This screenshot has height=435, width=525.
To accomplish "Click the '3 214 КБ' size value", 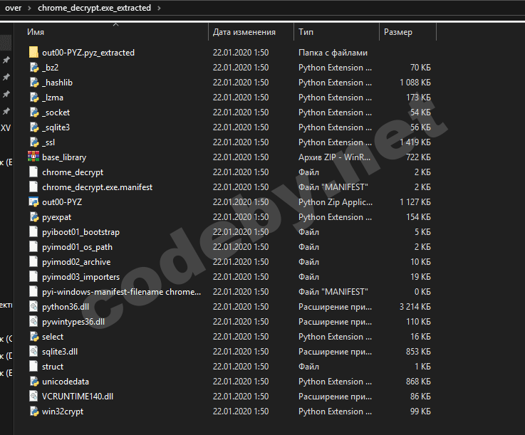I will pos(415,307).
